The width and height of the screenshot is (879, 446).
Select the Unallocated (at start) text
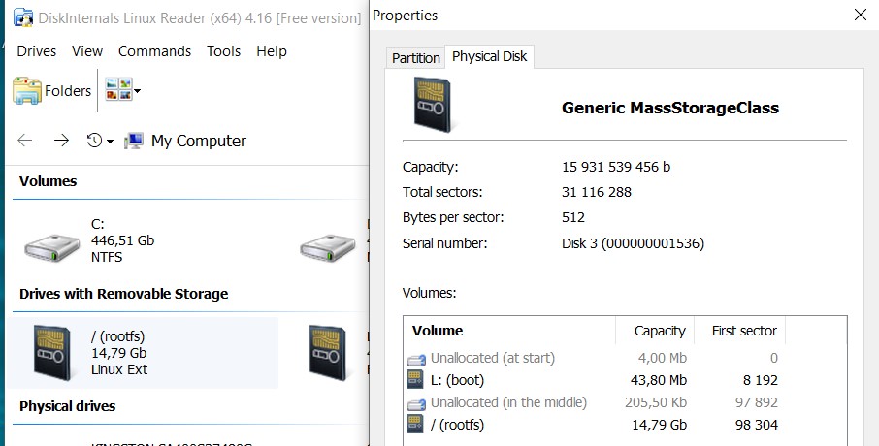pos(492,358)
